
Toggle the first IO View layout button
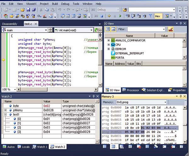click(x=107, y=29)
